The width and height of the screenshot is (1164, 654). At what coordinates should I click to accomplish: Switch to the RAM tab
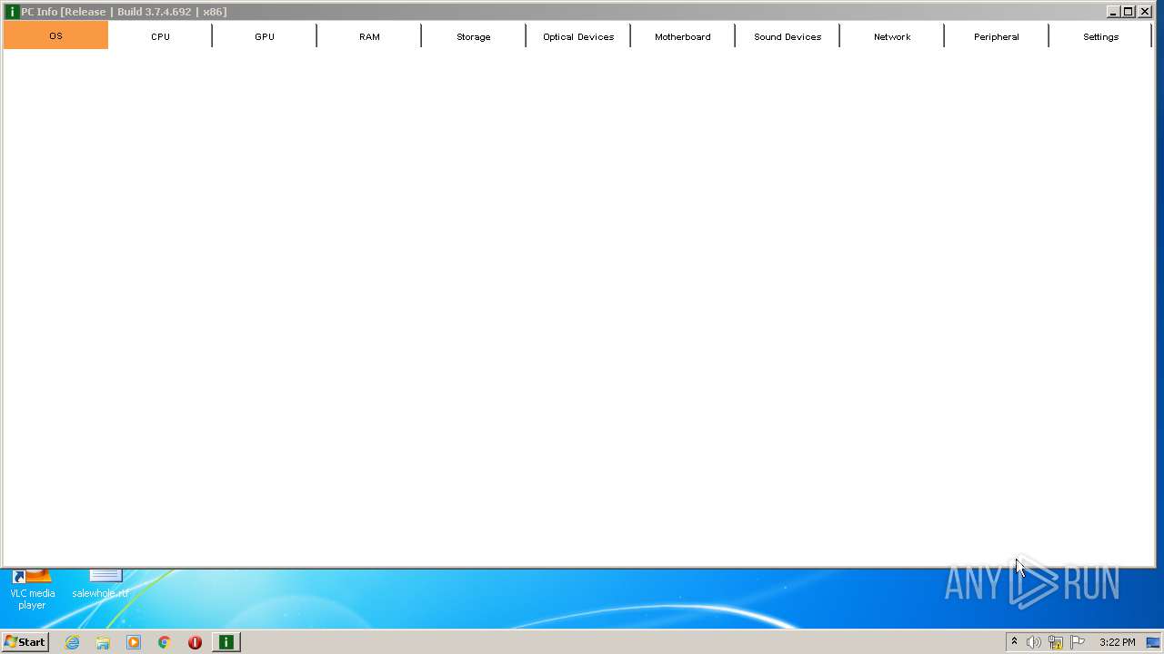click(369, 36)
